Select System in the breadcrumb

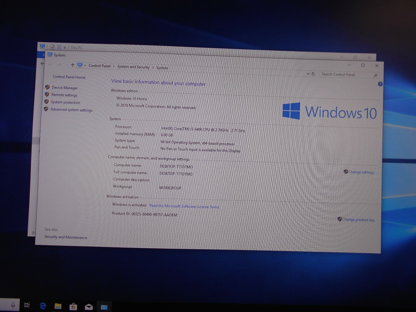[x=162, y=68]
